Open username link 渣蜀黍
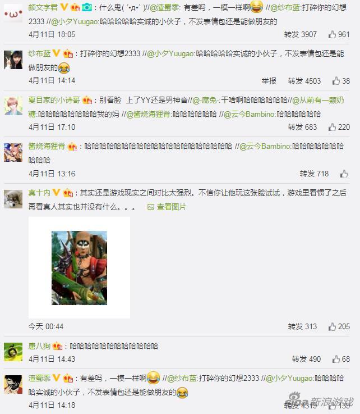This screenshot has width=360, height=414. tap(39, 378)
